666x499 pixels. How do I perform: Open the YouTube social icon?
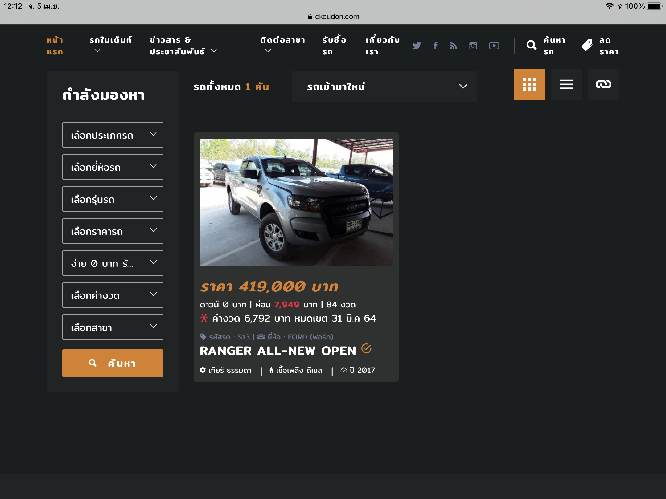pos(494,46)
